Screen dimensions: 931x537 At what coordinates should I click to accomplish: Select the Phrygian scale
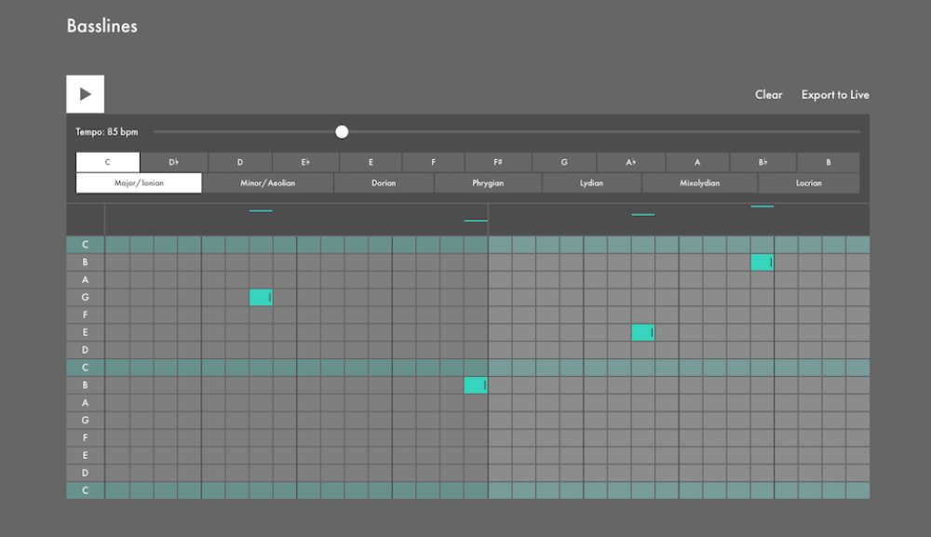(487, 182)
